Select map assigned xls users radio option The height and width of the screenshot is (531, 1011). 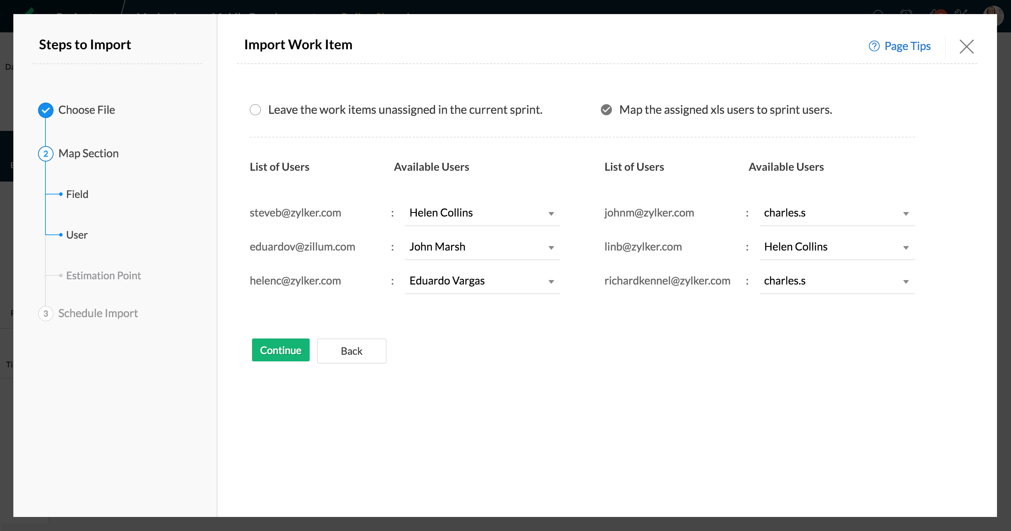606,110
